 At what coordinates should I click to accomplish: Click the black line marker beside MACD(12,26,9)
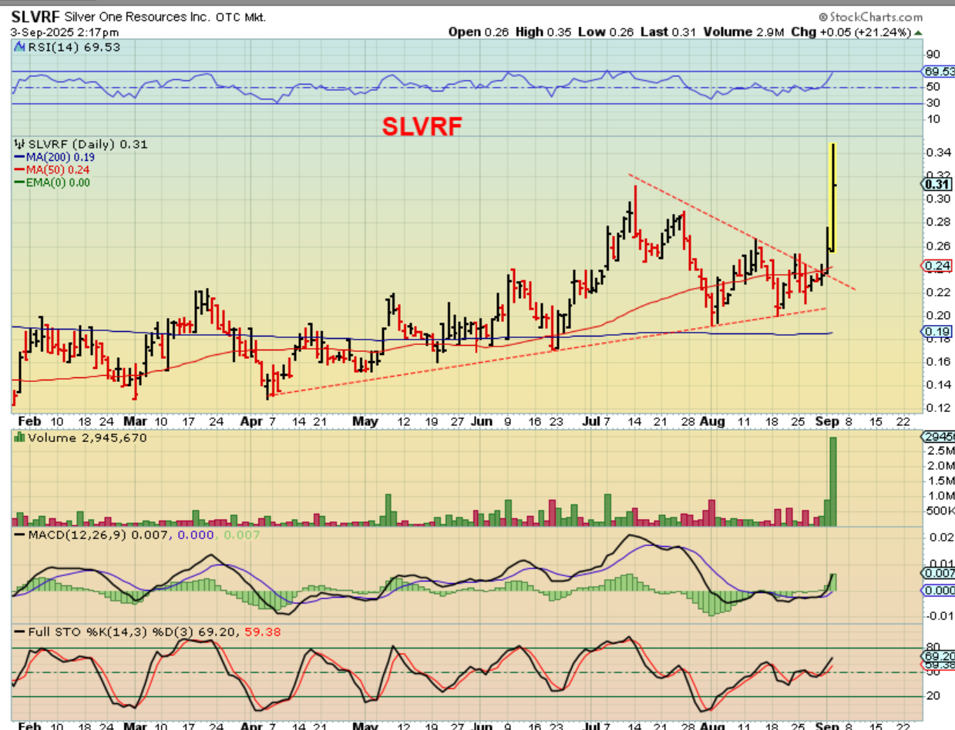coord(19,534)
